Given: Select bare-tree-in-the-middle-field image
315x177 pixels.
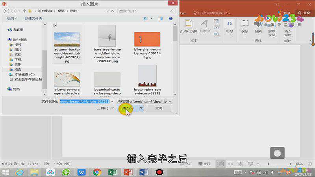Looking at the screenshot, I should coord(107,44).
